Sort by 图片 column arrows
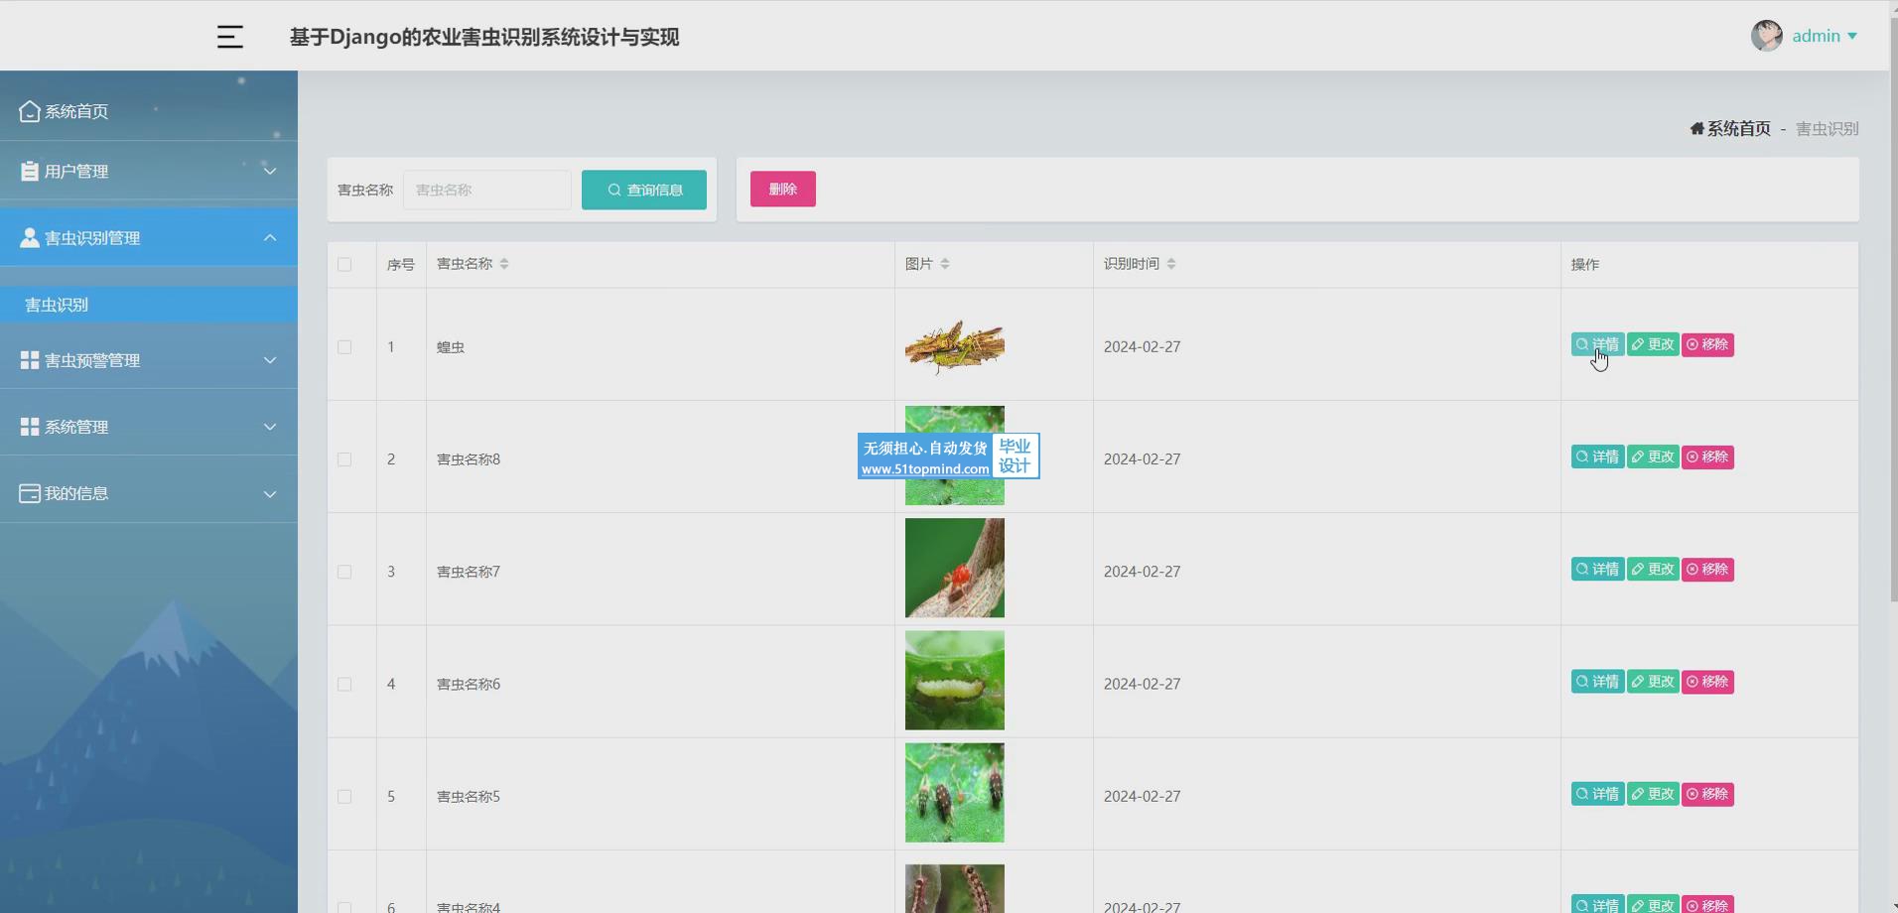This screenshot has height=913, width=1898. [x=945, y=264]
